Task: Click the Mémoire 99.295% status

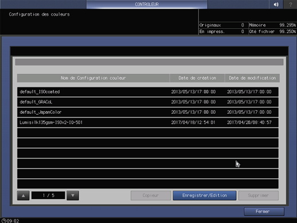Action: point(272,25)
